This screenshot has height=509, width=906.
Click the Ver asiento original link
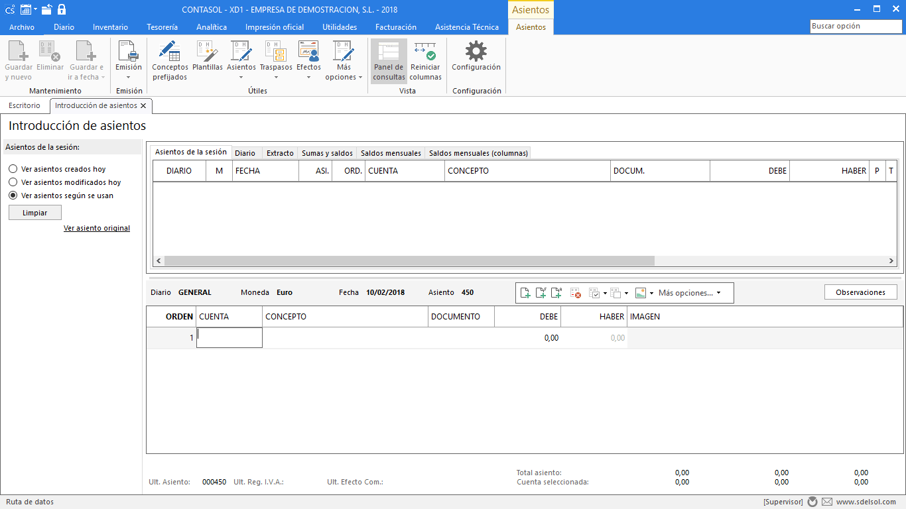(97, 228)
